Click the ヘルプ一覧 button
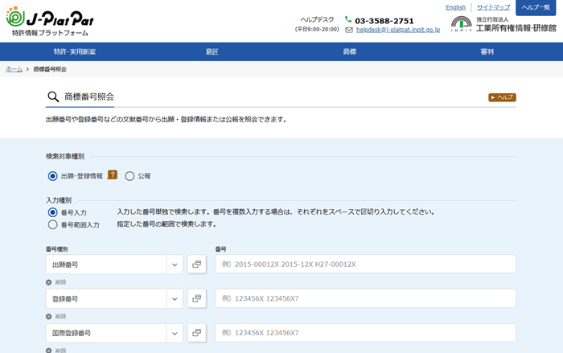This screenshot has height=353, width=563. [x=536, y=7]
